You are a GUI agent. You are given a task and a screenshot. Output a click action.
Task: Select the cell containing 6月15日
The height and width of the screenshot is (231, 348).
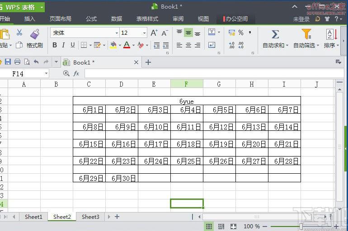pos(89,144)
